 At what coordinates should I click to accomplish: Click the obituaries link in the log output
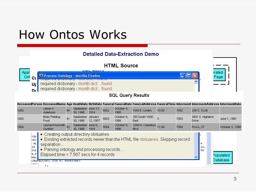point(149,139)
